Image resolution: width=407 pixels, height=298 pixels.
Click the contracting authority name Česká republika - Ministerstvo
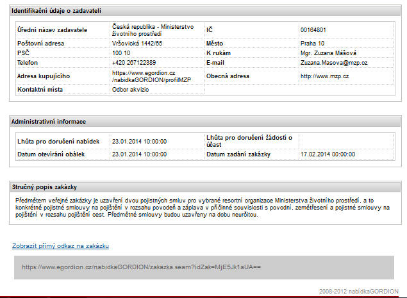153,26
